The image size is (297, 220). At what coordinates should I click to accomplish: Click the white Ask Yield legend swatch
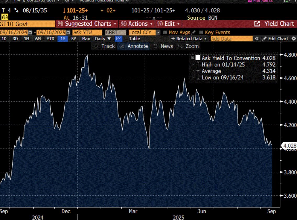click(198, 58)
